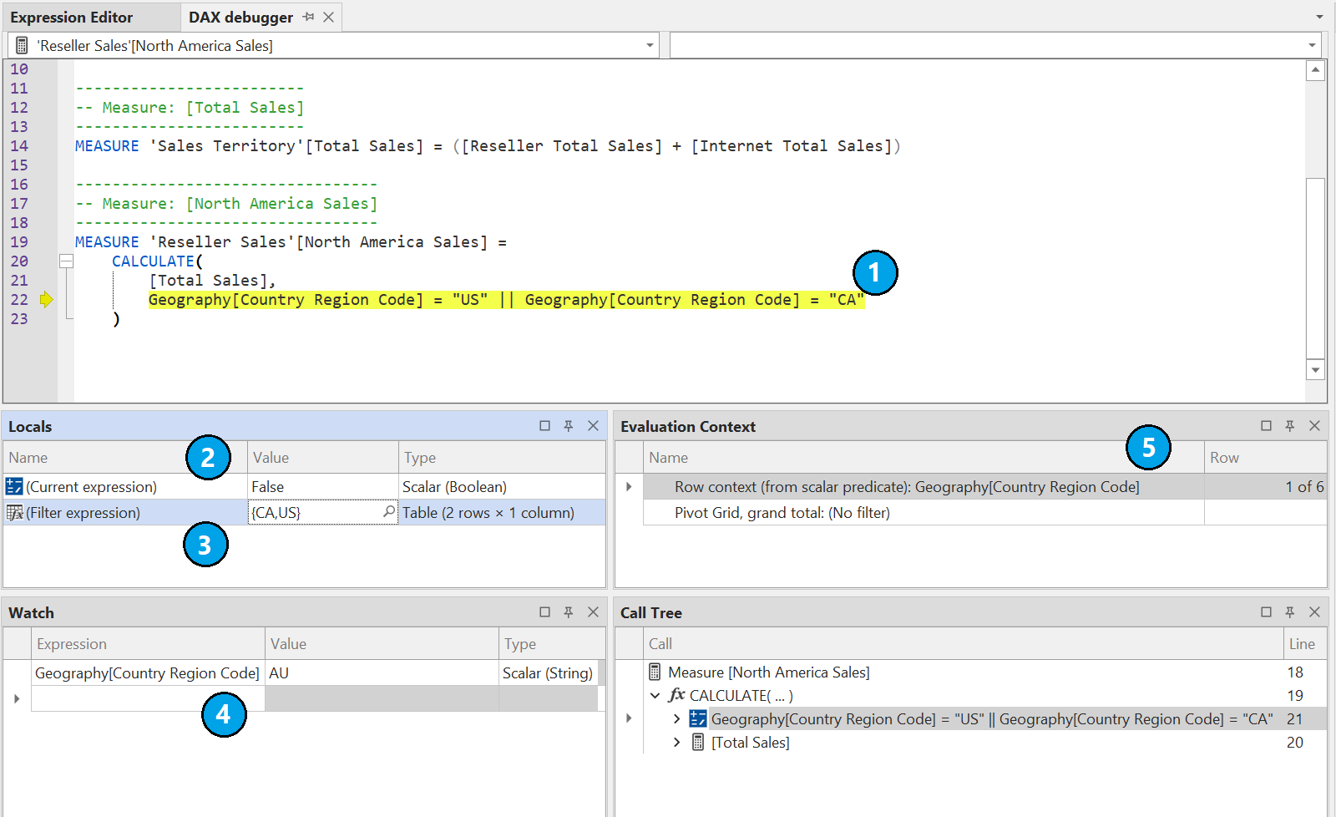The height and width of the screenshot is (817, 1336).
Task: Click the maximize button on the Call Tree panel
Action: 1268,611
